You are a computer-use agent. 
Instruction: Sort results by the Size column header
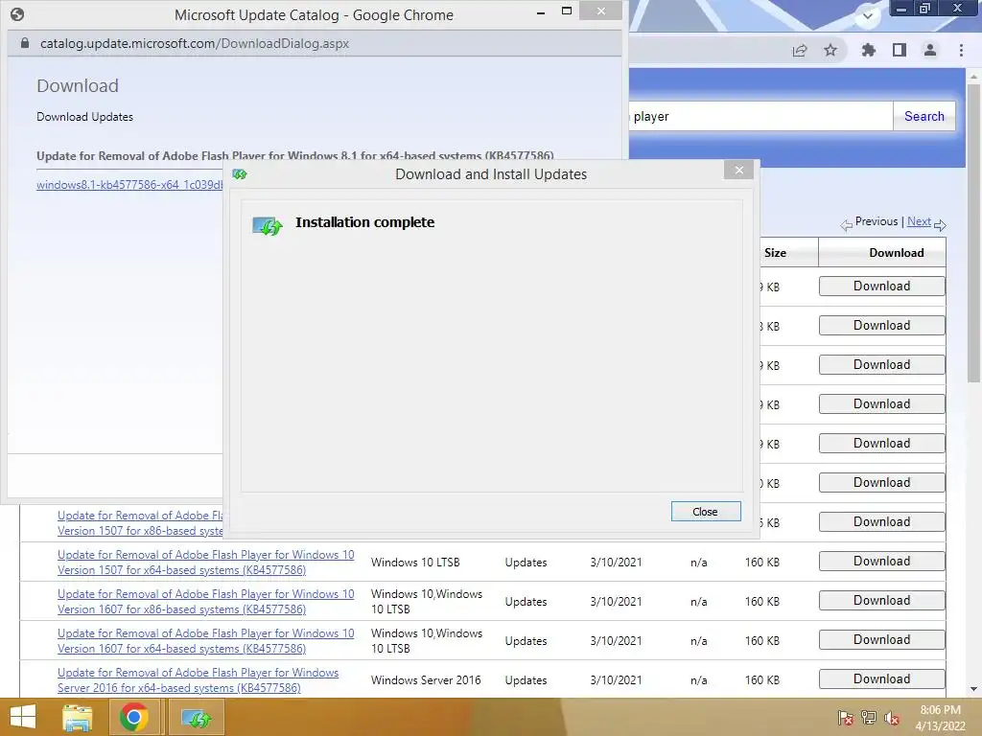pos(775,253)
